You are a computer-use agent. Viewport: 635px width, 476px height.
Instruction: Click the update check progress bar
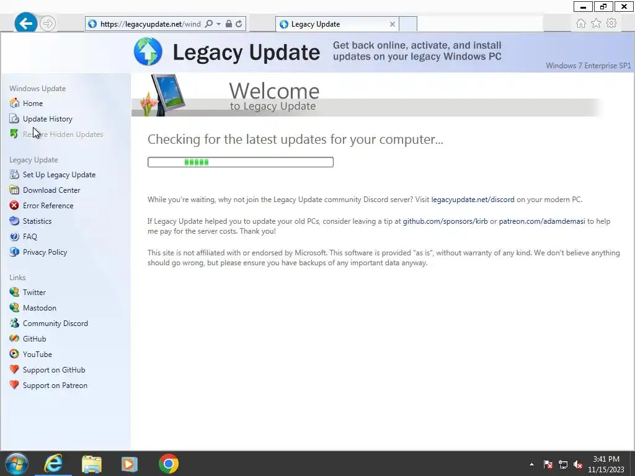(241, 162)
